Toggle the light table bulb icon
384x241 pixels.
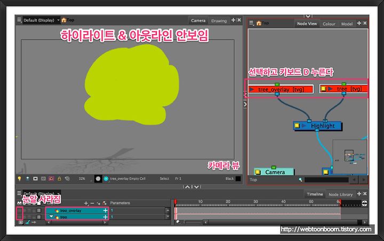click(x=19, y=179)
